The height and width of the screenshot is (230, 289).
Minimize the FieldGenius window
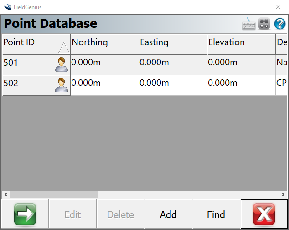pos(236,7)
